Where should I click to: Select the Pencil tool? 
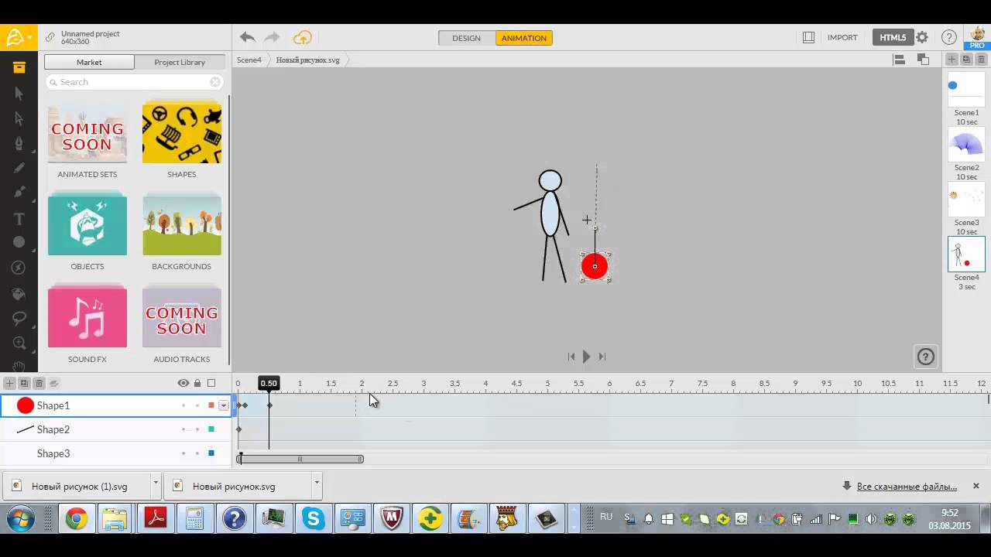click(x=19, y=168)
